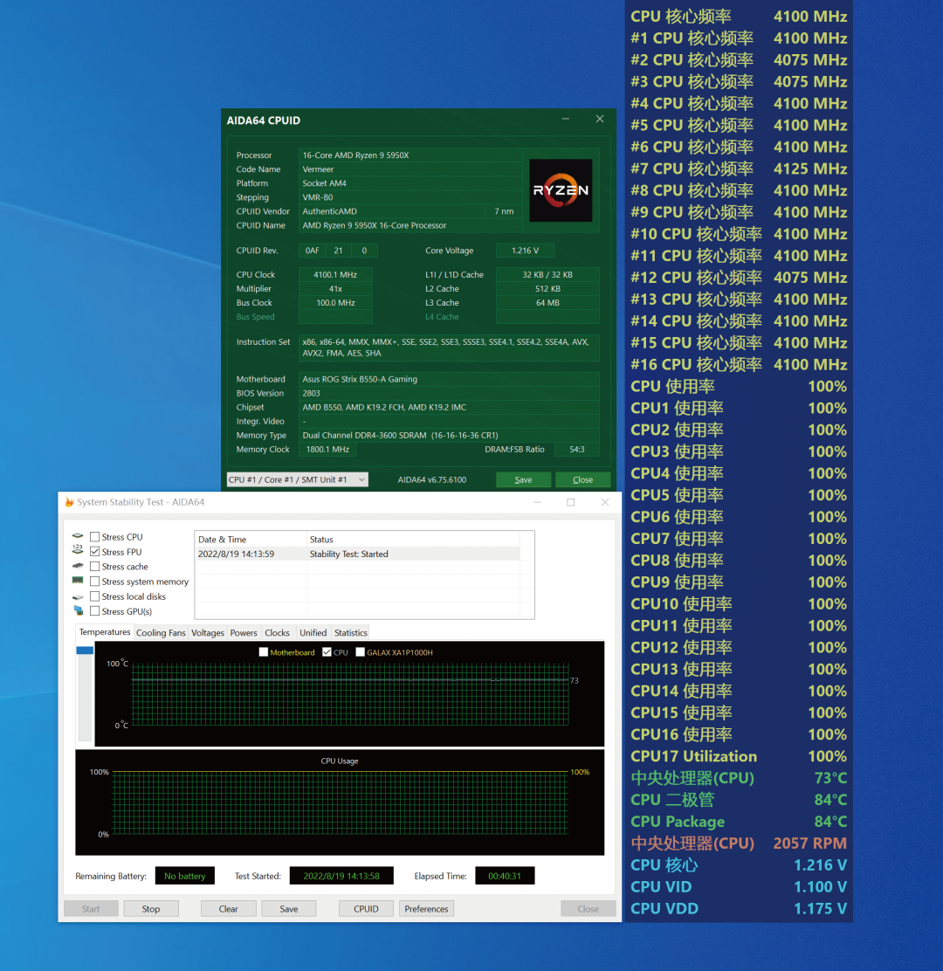
Task: Minimize the AIDA64 CPUID window
Action: click(x=565, y=119)
